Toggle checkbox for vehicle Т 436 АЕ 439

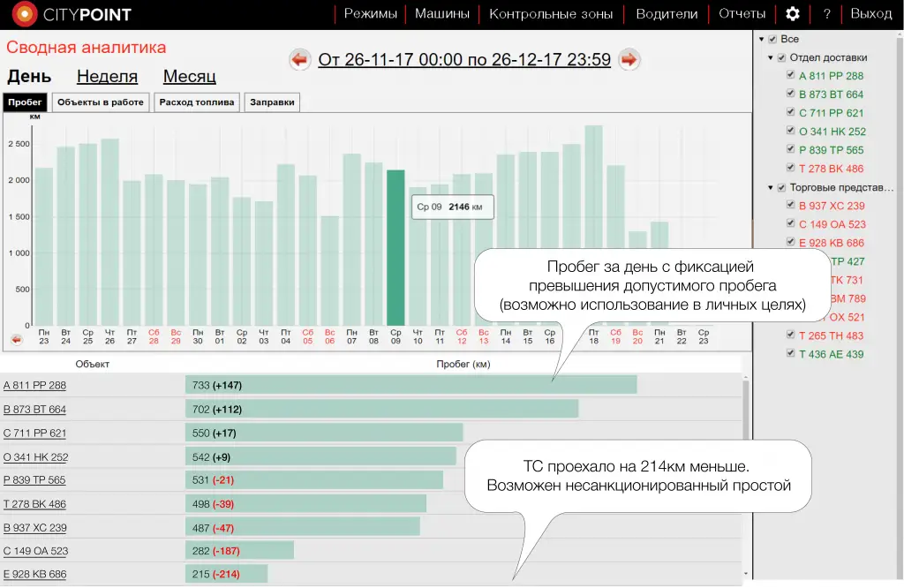tap(791, 354)
